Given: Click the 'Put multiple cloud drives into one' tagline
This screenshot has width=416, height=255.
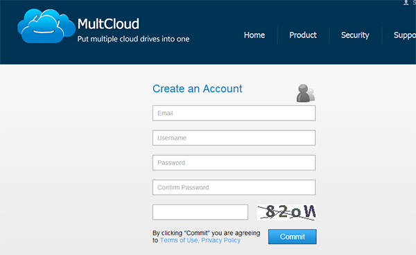Looking at the screenshot, I should coord(133,39).
